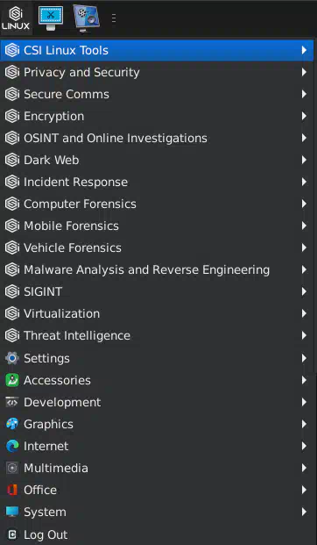Viewport: 317px width, 545px height.
Task: Expand the Virtualization submenu arrow
Action: point(304,313)
